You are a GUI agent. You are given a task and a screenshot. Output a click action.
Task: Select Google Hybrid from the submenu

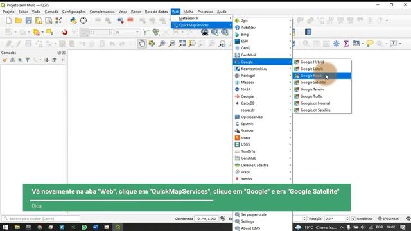click(322, 62)
